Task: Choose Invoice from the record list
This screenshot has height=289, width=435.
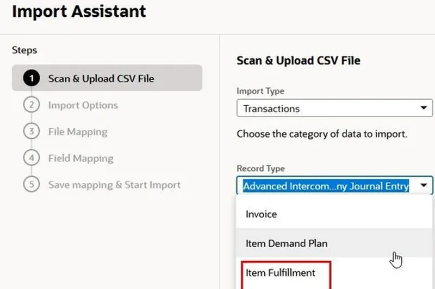Action: tap(262, 214)
